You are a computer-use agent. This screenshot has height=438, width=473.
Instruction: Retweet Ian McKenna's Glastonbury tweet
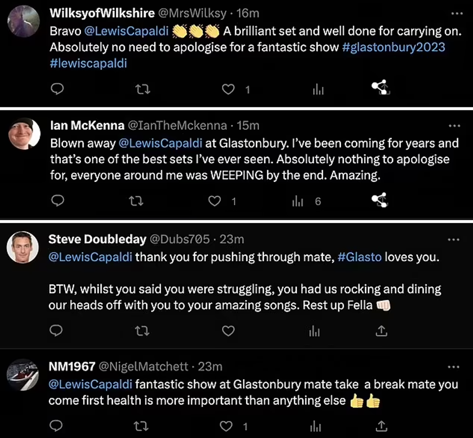[137, 201]
